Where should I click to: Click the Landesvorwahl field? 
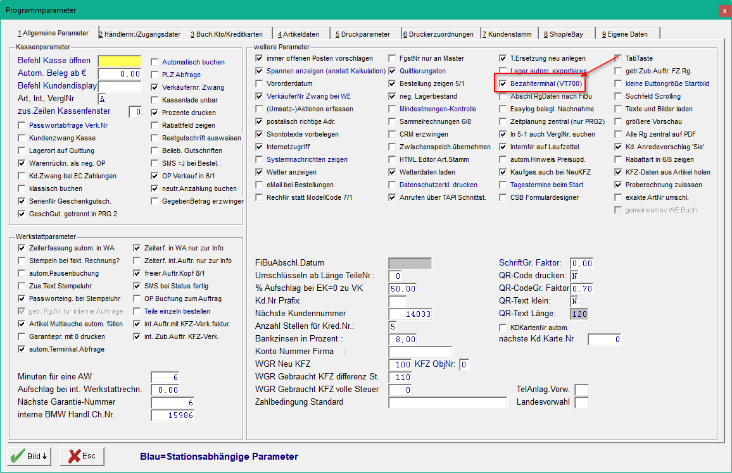582,402
